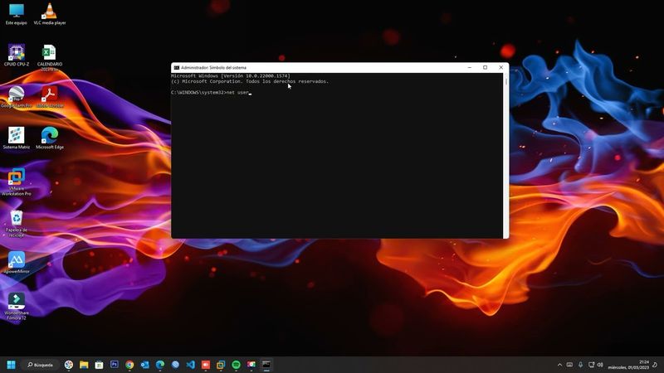Minimize the Símbolo del sistema window
The height and width of the screenshot is (373, 664).
coord(470,68)
